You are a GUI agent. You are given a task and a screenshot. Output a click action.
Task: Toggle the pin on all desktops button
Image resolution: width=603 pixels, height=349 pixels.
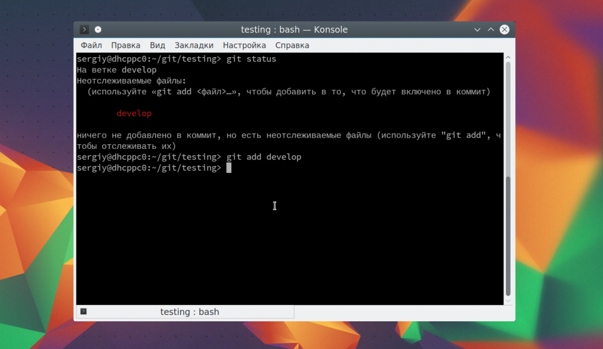(x=98, y=29)
